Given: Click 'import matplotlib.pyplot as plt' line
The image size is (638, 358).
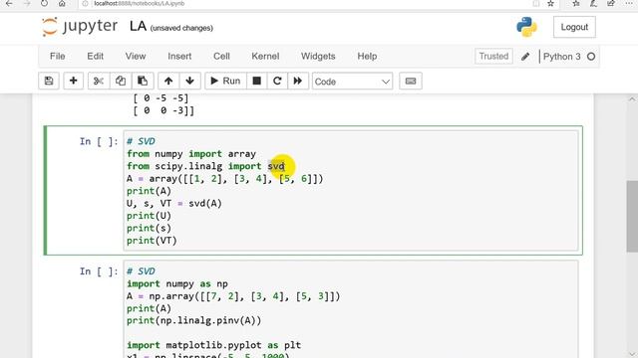Looking at the screenshot, I should click(x=213, y=345).
